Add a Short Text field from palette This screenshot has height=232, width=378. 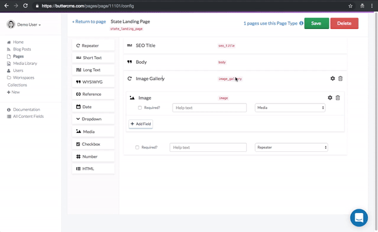point(93,57)
